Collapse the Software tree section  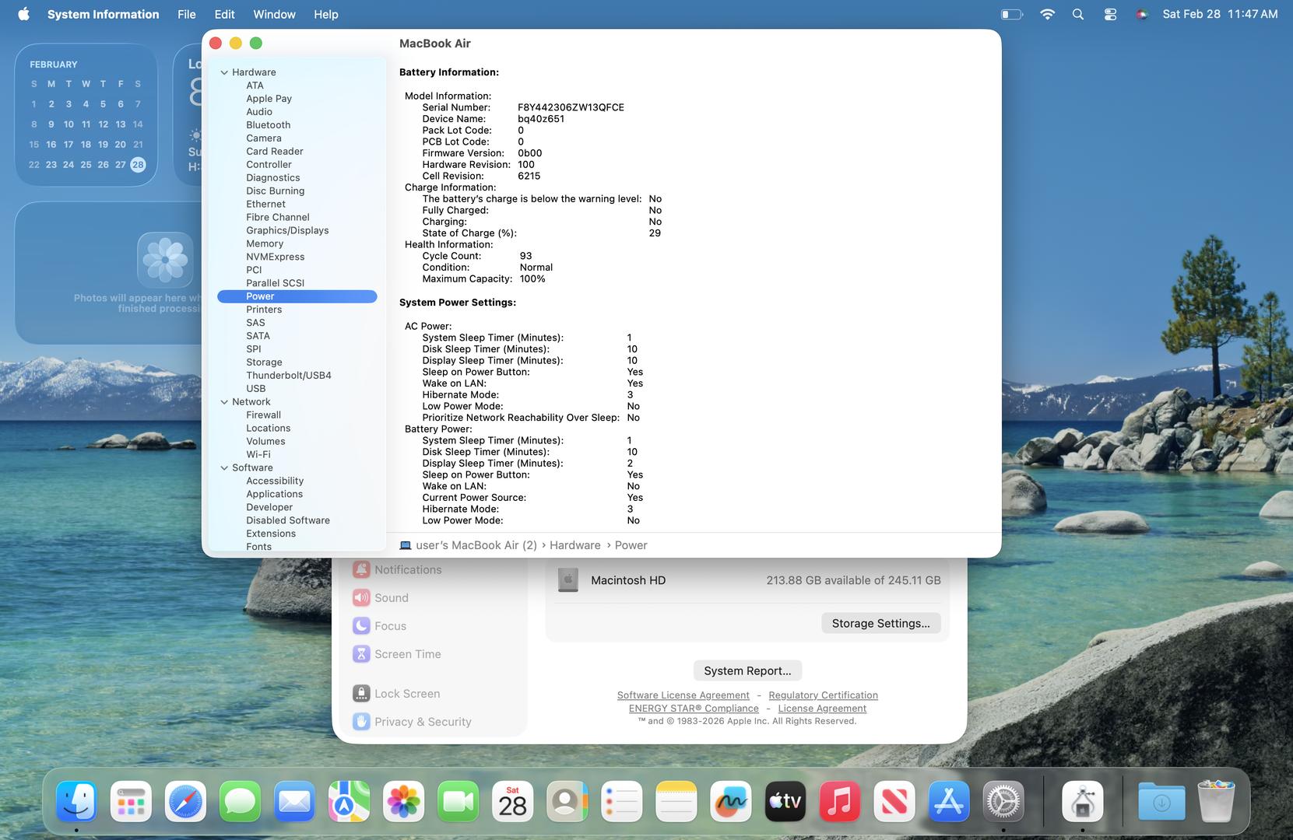224,468
